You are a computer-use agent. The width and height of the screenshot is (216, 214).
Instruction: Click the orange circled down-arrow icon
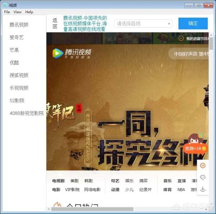tap(203, 166)
